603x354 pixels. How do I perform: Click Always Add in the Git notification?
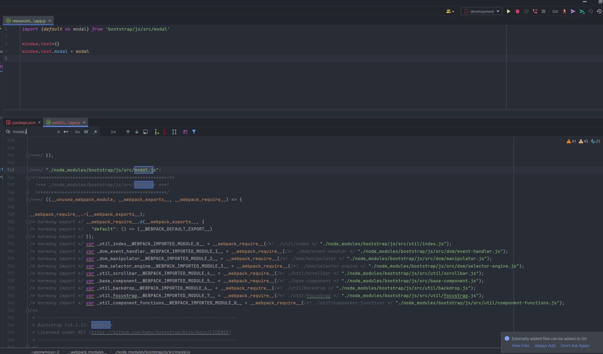[545, 346]
